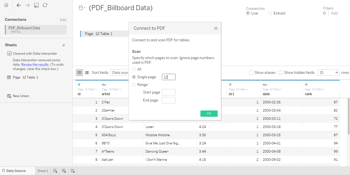This screenshot has height=175, width=350.
Task: Open the Data source order dropdown
Action: [120, 72]
